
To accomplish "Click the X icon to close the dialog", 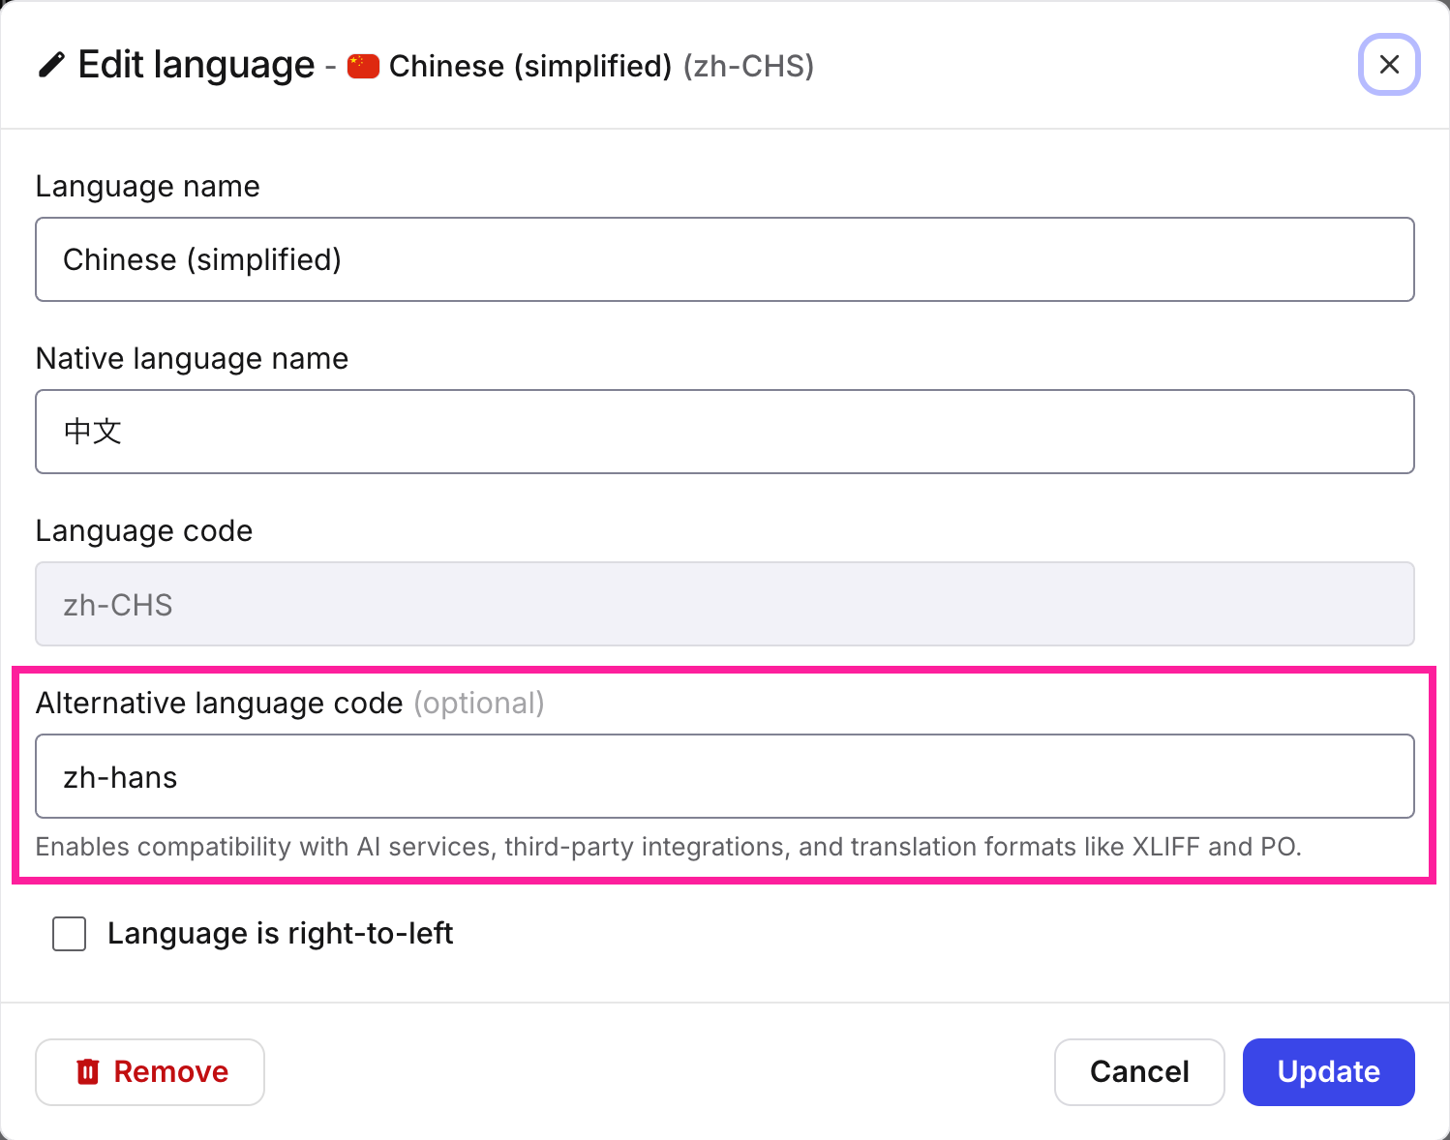I will (x=1389, y=64).
